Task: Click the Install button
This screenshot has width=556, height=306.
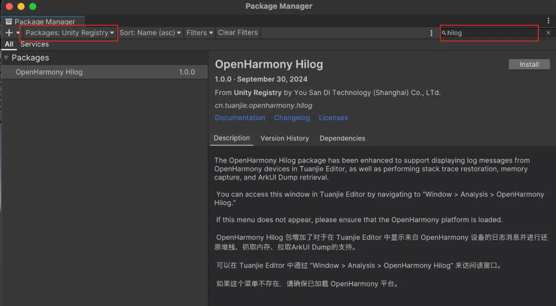Action: tap(529, 64)
